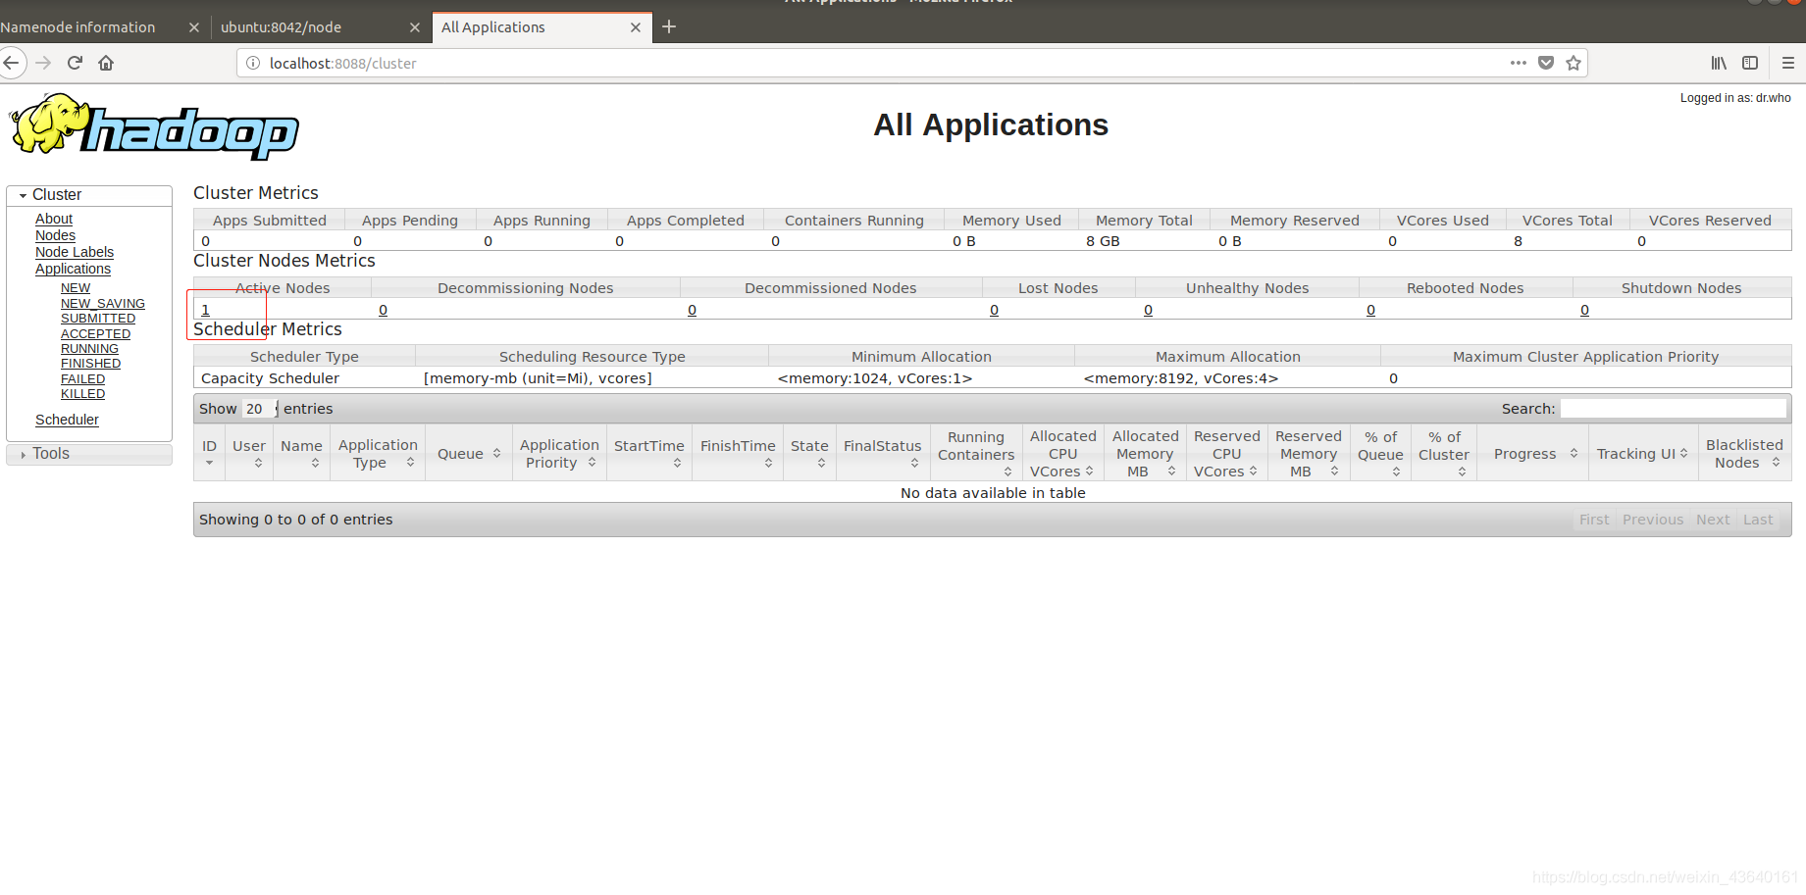Click the Hadoop elephant logo
Viewport: 1806px width, 895px height.
click(154, 126)
